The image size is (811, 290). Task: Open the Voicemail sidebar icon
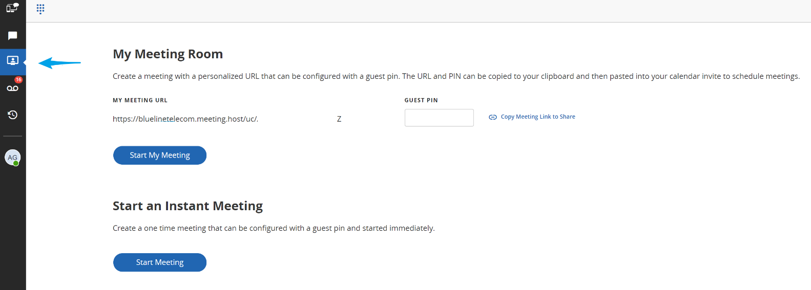13,88
